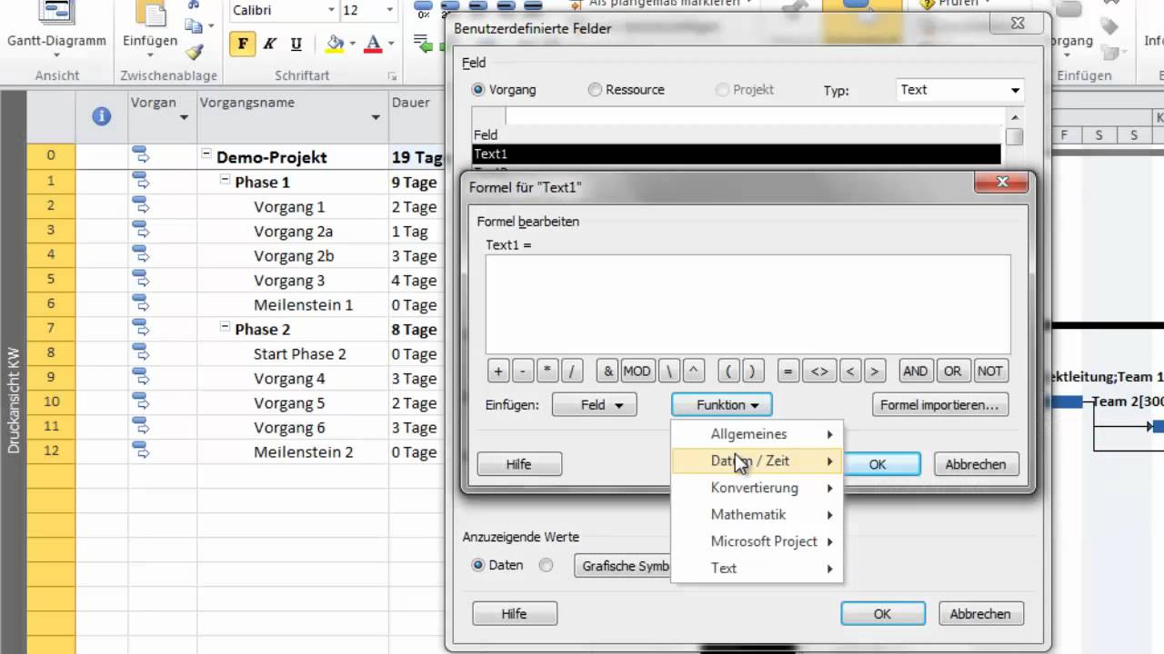Viewport: 1164px width, 654px height.
Task: Insert the & concatenation operator
Action: (x=608, y=371)
